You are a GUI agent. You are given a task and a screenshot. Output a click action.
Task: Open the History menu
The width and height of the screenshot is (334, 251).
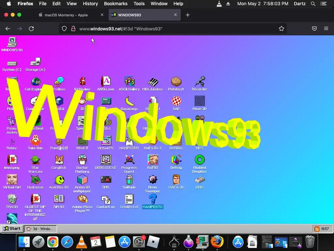tap(90, 4)
